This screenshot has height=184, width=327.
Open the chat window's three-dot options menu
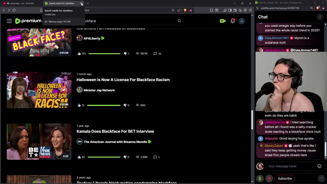pyautogui.click(x=320, y=17)
